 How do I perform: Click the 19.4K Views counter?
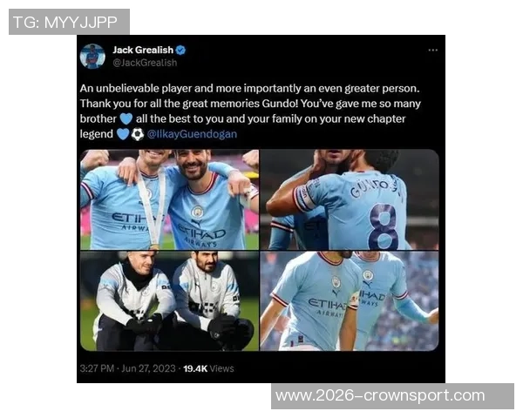[208, 368]
